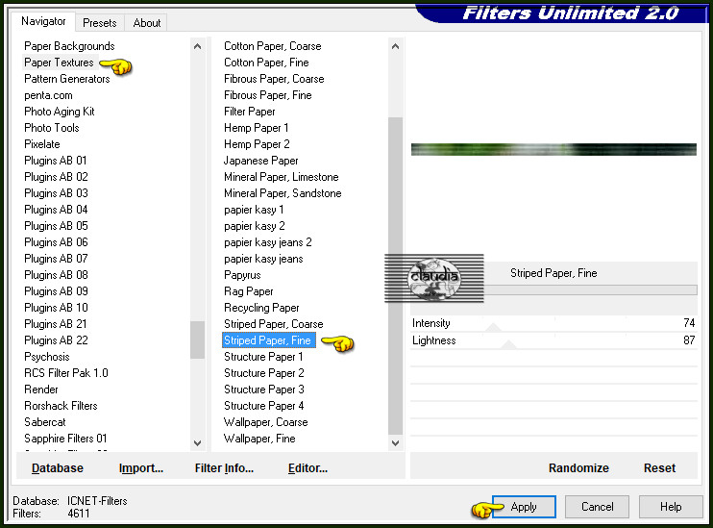Screen dimensions: 713x528
Task: Select penta.com in the category list
Action: (48, 95)
